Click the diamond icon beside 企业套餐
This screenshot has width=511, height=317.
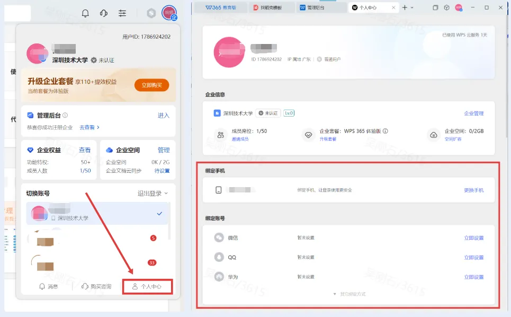(x=308, y=135)
